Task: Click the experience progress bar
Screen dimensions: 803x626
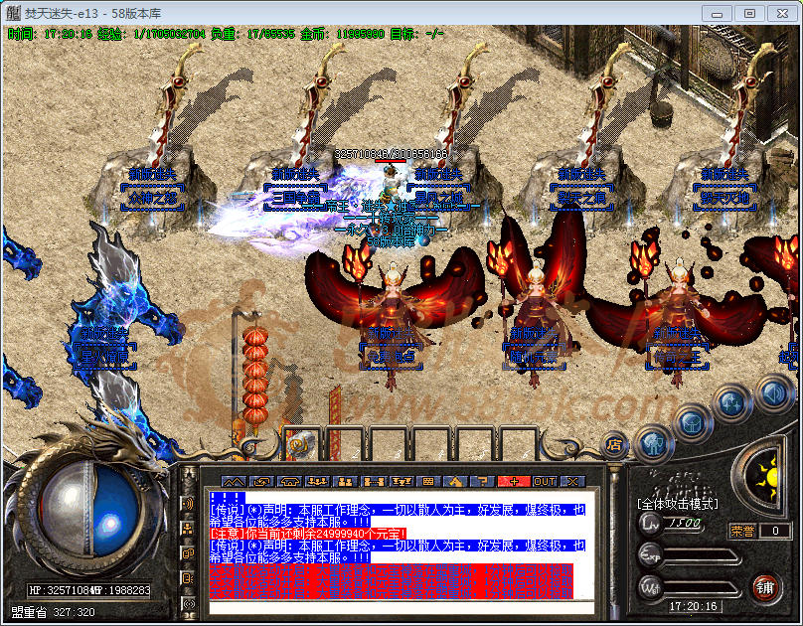Action: pos(703,555)
